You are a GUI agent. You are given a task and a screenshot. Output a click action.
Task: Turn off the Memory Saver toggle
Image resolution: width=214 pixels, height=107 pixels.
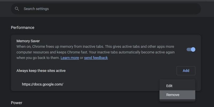tap(191, 49)
